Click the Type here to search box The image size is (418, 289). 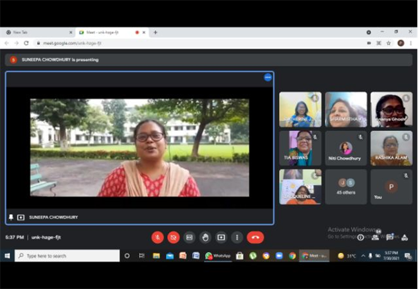click(67, 256)
